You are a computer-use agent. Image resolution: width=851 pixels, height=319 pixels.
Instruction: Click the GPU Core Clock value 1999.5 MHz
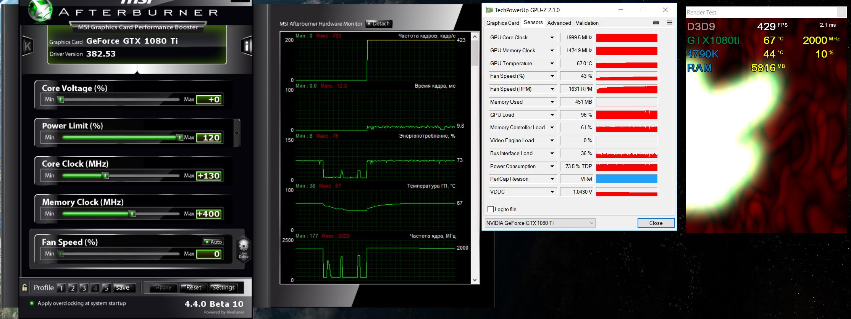(577, 38)
